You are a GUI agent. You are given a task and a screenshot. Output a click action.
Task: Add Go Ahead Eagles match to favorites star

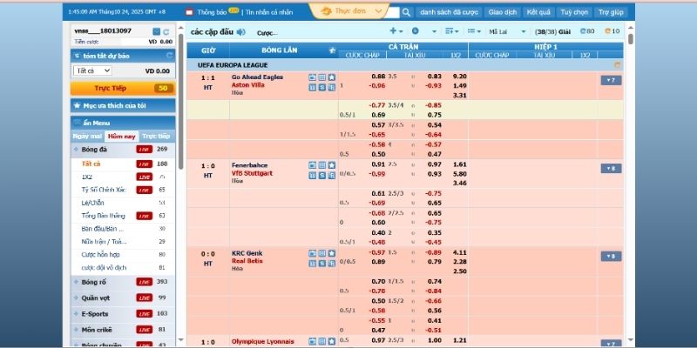[331, 77]
